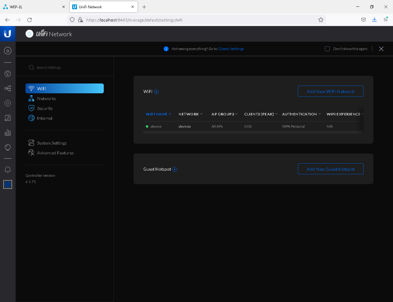Viewport: 393px width, 302px height.
Task: Open the Dashboard gauge icon
Action: pyautogui.click(x=8, y=74)
